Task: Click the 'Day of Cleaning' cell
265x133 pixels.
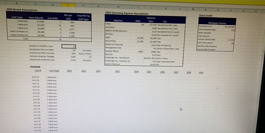Action: click(164, 45)
